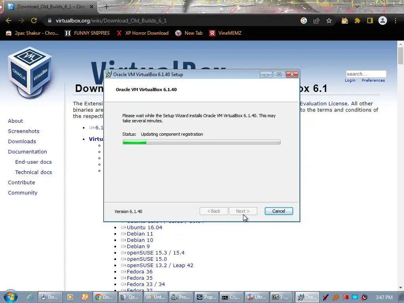Switch to Chrome "Do..." taskbar button
404x303 pixels.
tap(105, 297)
